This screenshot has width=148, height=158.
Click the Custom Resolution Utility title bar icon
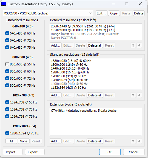click(x=4, y=4)
